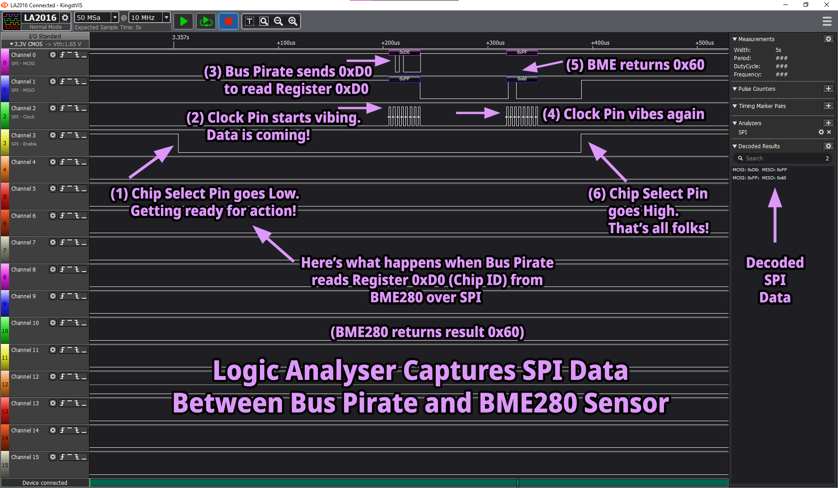
Task: Open LA2016 device settings gear
Action: [66, 18]
